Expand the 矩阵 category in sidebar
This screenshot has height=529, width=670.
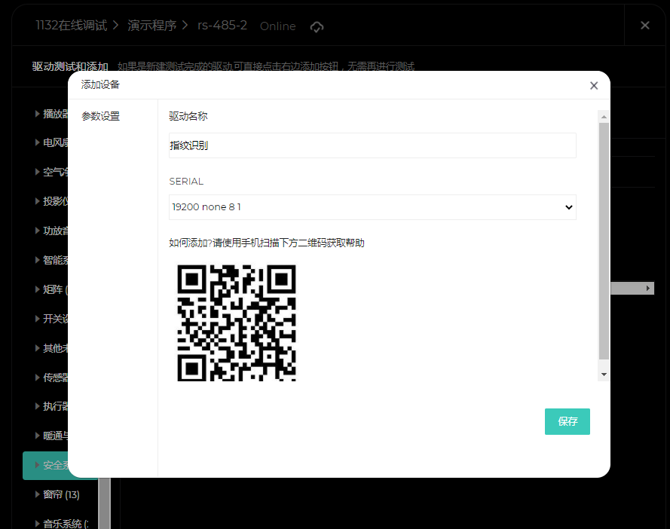(53, 289)
